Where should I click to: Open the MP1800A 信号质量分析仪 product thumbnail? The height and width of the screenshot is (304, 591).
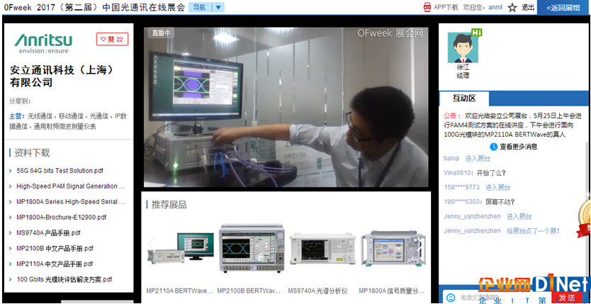[x=393, y=248]
